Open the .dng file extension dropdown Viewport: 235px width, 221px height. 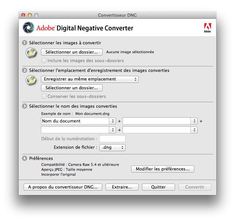pyautogui.click(x=112, y=147)
